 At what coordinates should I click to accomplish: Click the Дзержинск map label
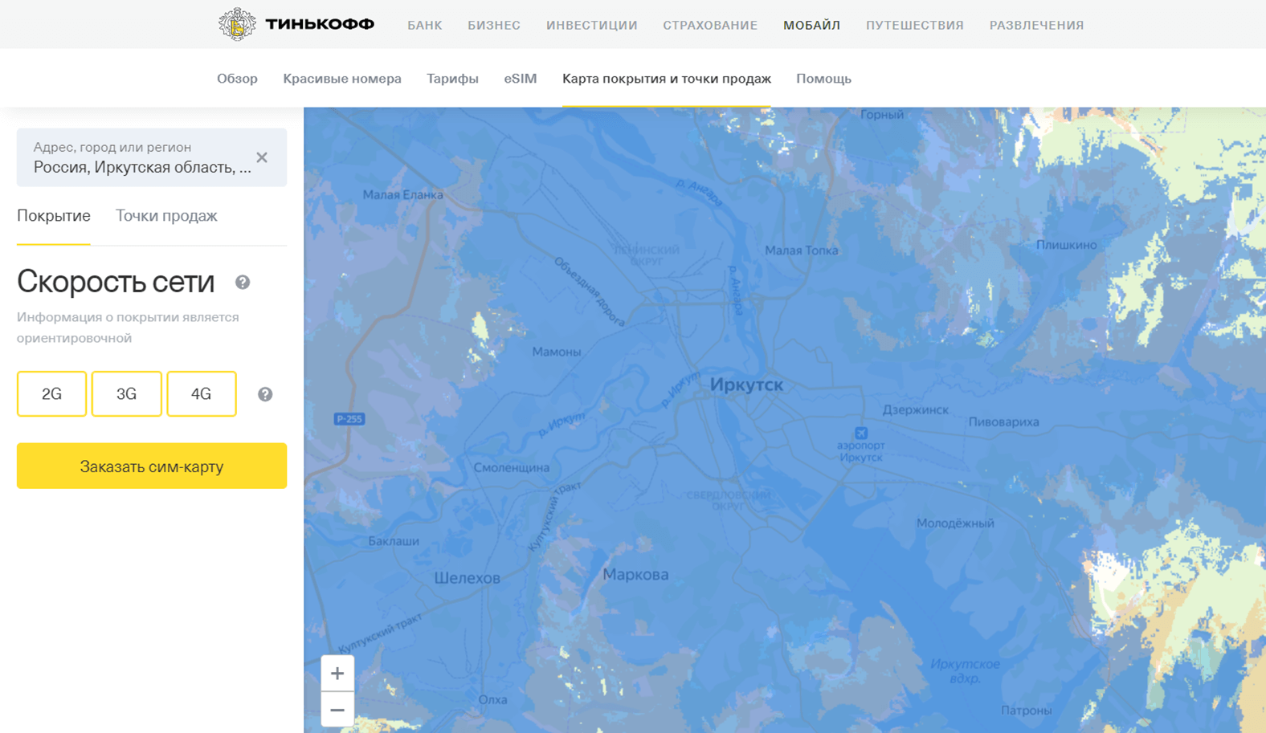[x=915, y=409]
